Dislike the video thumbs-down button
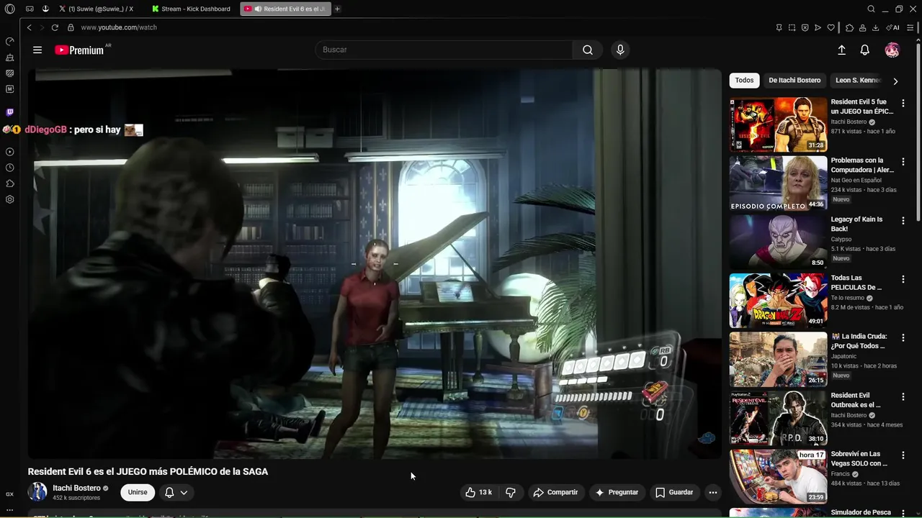922x518 pixels. click(510, 492)
